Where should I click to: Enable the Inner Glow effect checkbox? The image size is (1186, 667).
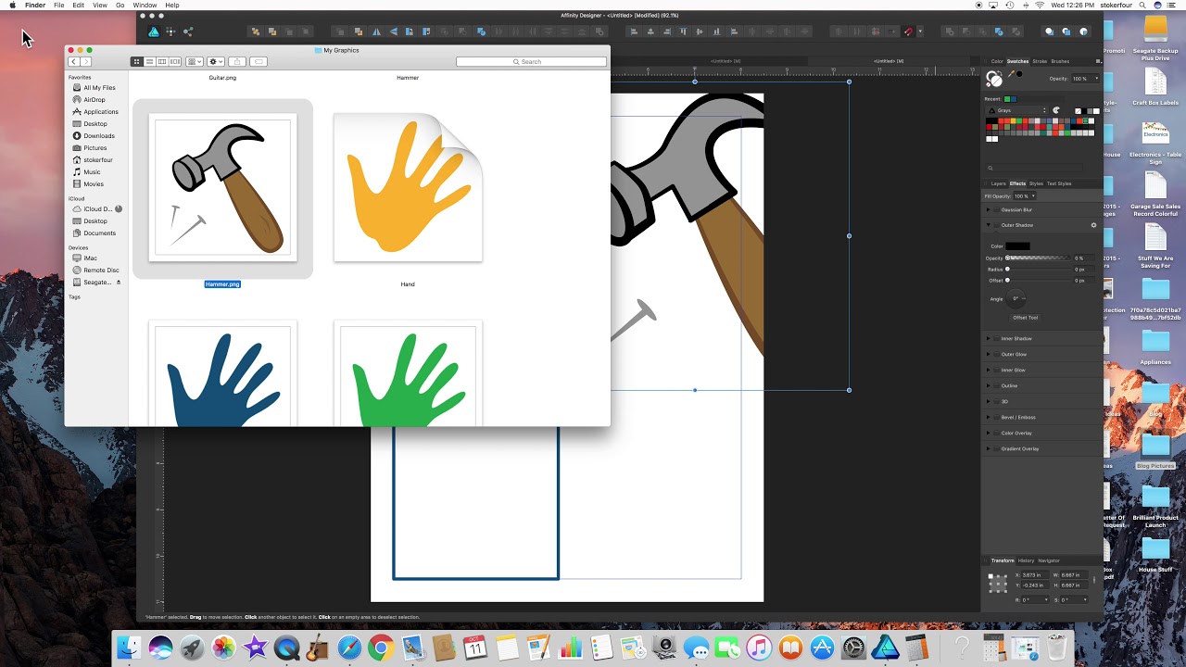click(996, 371)
